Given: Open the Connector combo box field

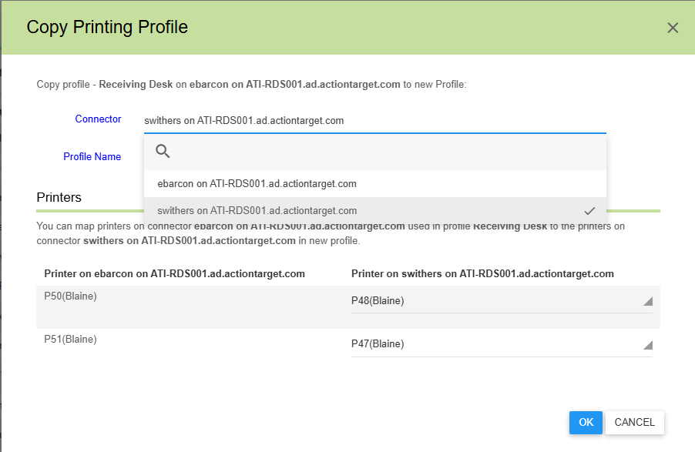Looking at the screenshot, I should coord(374,121).
